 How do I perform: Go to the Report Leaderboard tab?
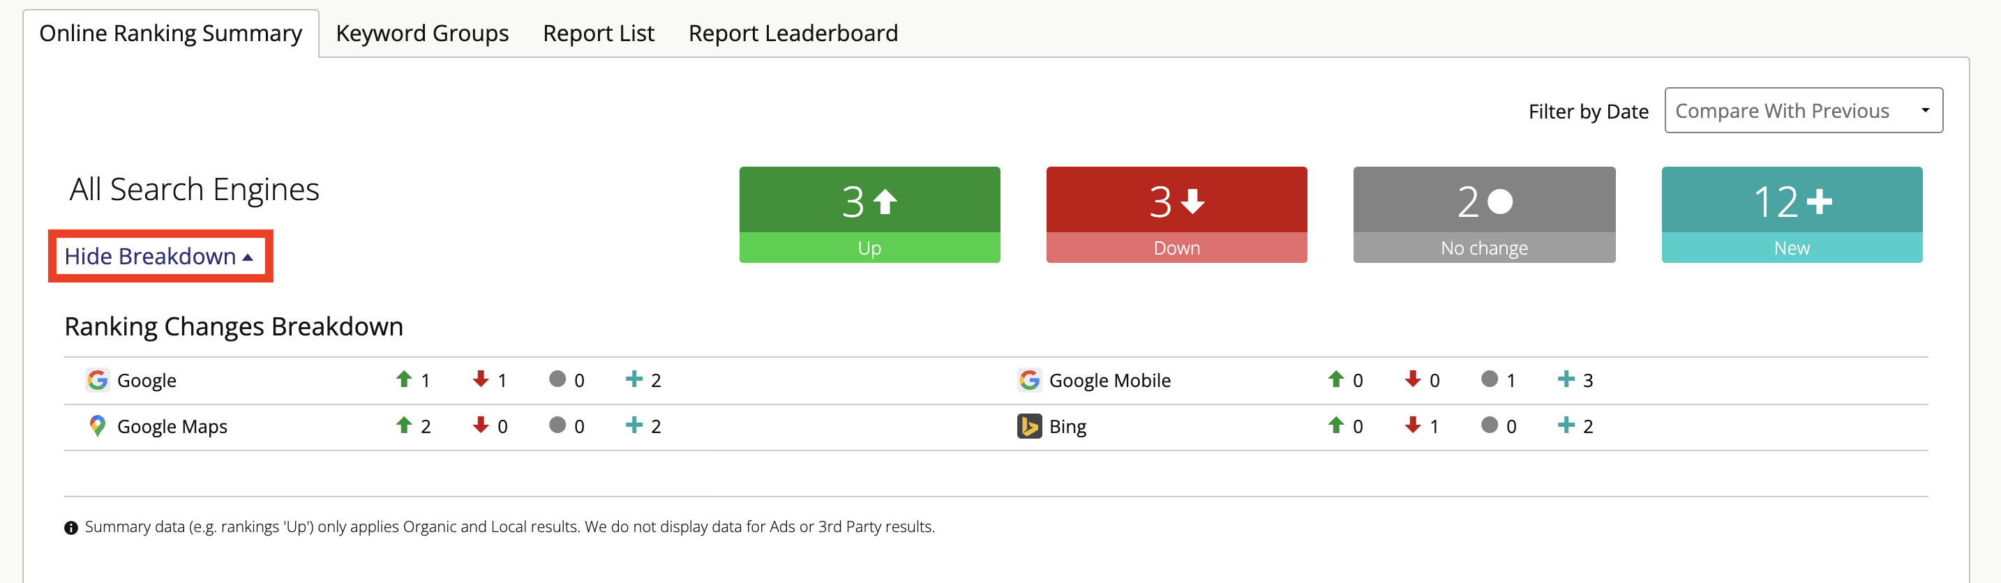[x=793, y=33]
